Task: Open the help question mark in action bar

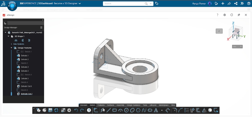Action: point(89,110)
